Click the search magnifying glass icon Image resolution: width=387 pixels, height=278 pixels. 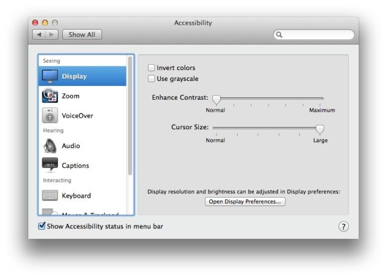click(x=279, y=35)
